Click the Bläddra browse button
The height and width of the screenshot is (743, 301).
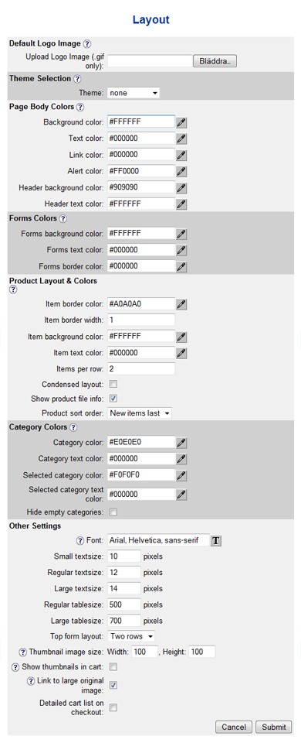click(215, 62)
